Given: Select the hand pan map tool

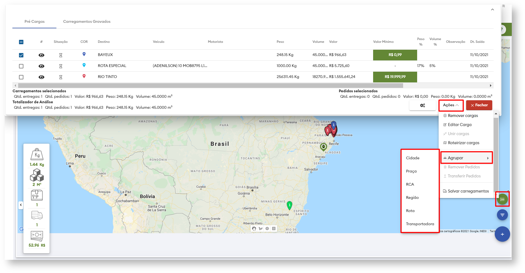Looking at the screenshot, I should click(254, 229).
